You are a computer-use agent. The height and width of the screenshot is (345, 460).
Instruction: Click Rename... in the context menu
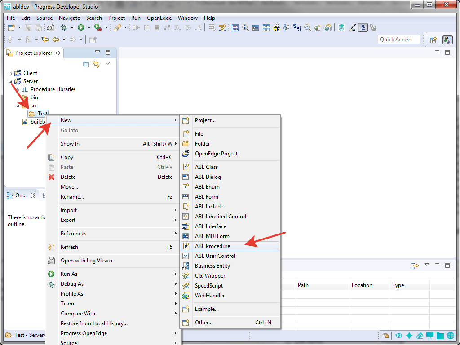(x=113, y=197)
